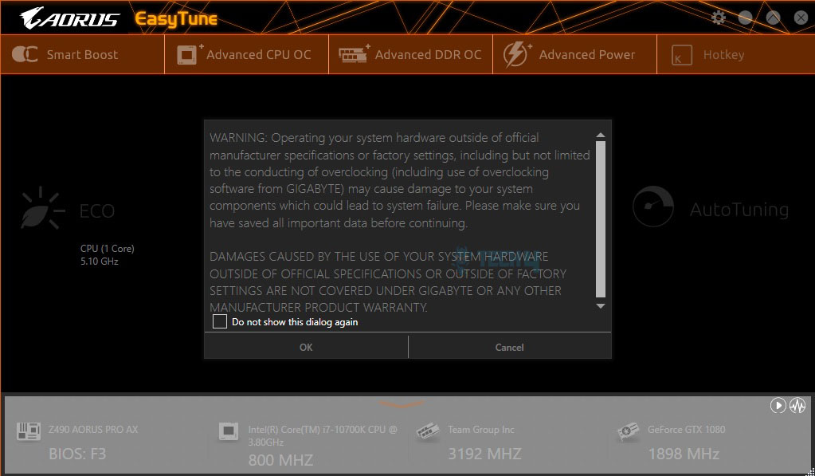Click the CPU chip icon beside Intel Core i7-10700K
Viewport: 815px width, 476px height.
point(229,431)
